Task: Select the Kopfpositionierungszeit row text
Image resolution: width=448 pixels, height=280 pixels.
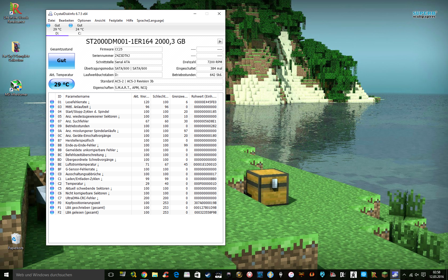Action: tap(83, 203)
